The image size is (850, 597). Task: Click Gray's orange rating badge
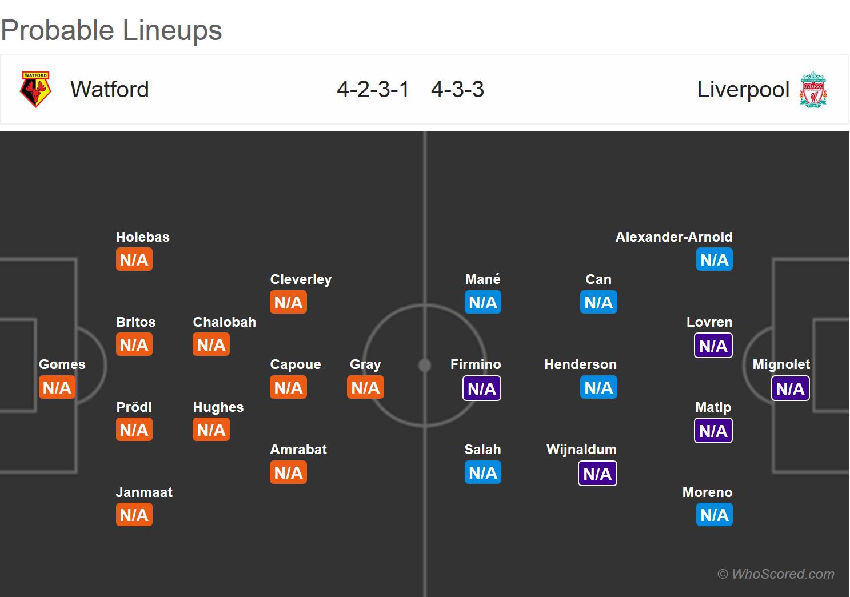tap(365, 387)
